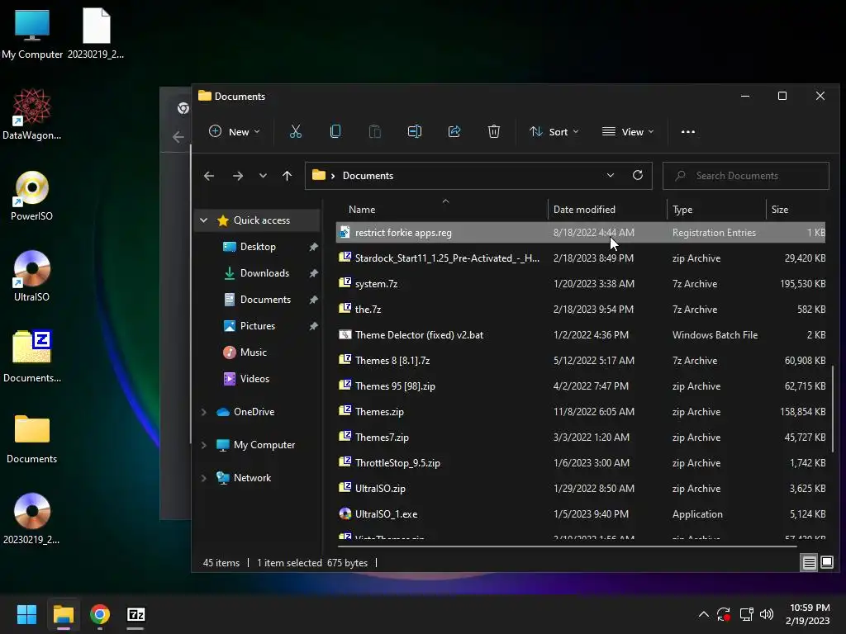Open the See more ellipsis menu
Screen dimensions: 846x634
click(x=688, y=131)
